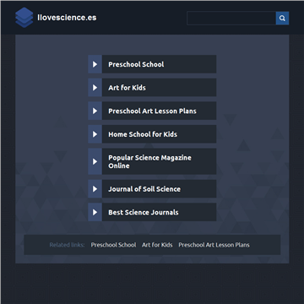Click arrow icon beside Preschool School

(x=95, y=64)
